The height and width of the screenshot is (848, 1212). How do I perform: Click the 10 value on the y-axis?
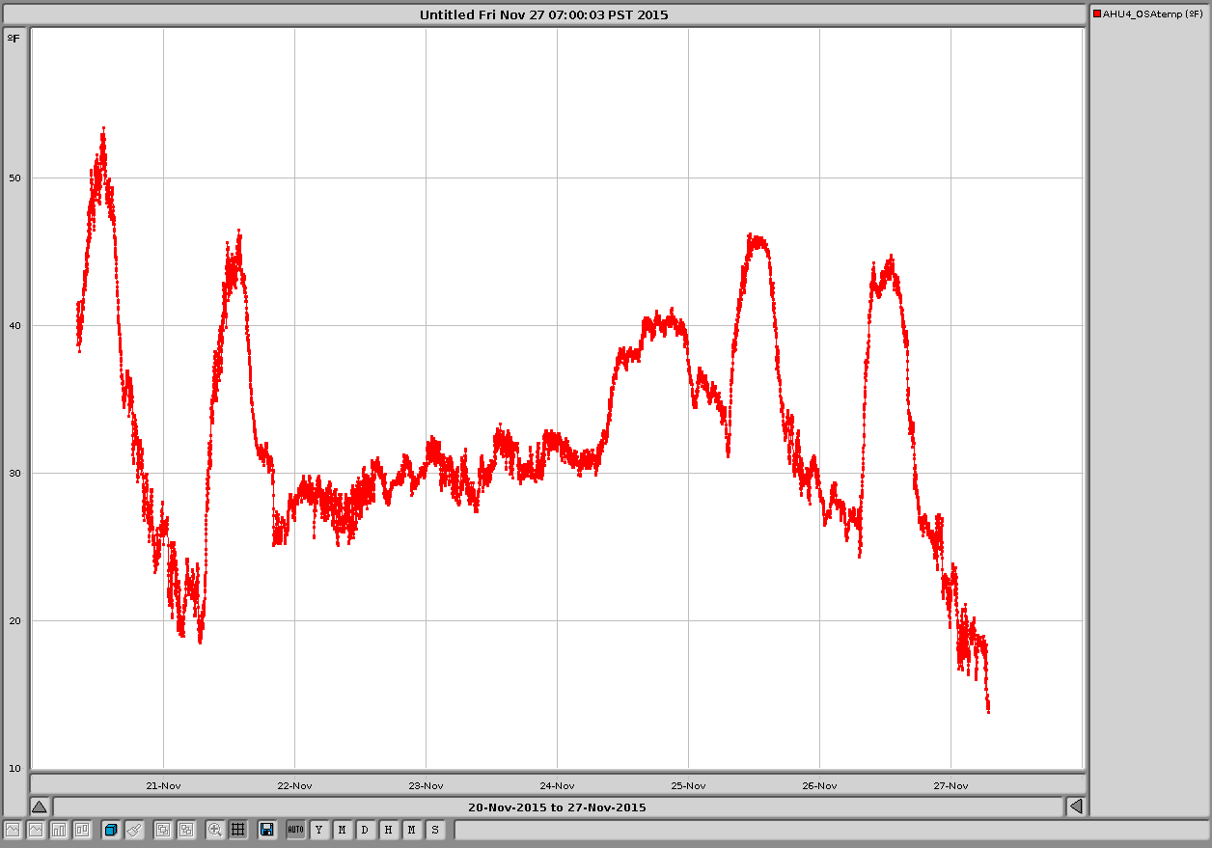(x=14, y=769)
